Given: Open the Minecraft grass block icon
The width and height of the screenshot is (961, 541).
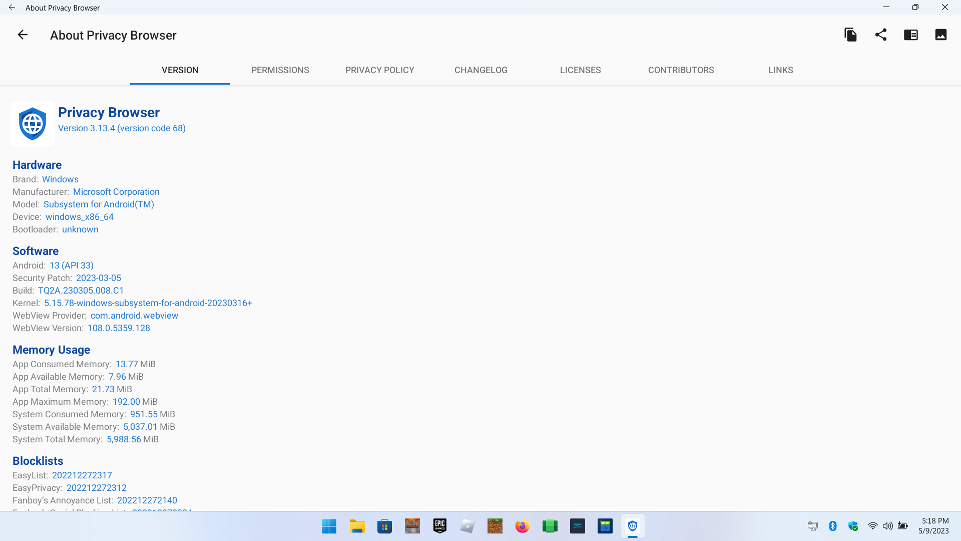Looking at the screenshot, I should (x=495, y=526).
